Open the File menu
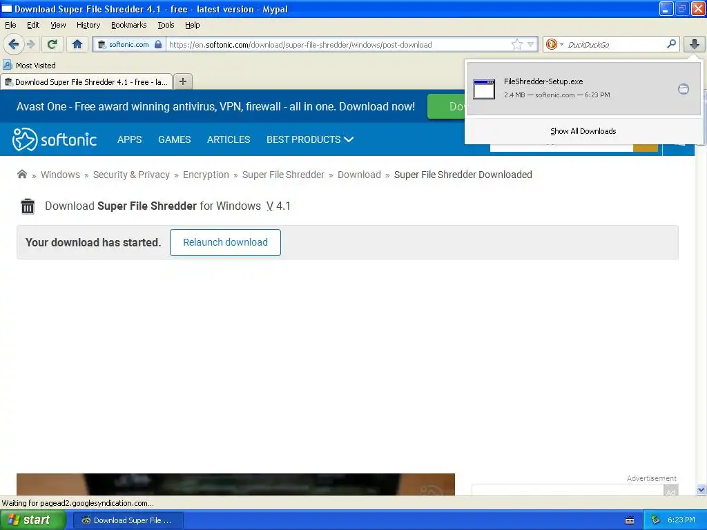Image resolution: width=707 pixels, height=530 pixels. tap(10, 25)
